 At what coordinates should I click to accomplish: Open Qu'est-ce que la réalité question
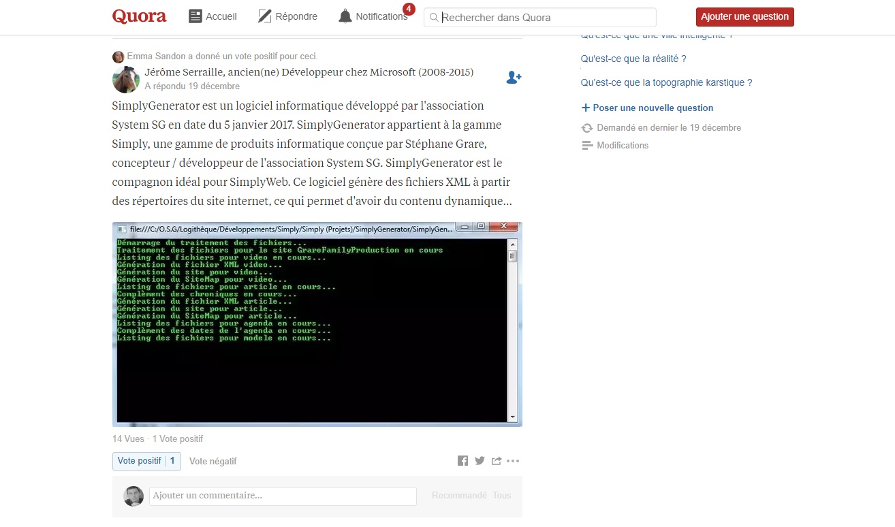[633, 59]
